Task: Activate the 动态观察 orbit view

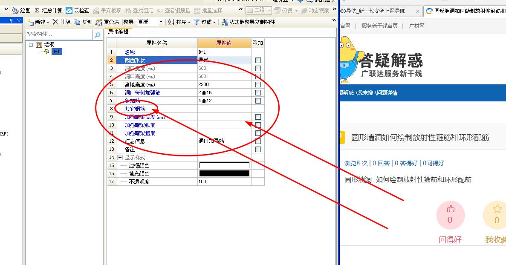Action: point(315,11)
